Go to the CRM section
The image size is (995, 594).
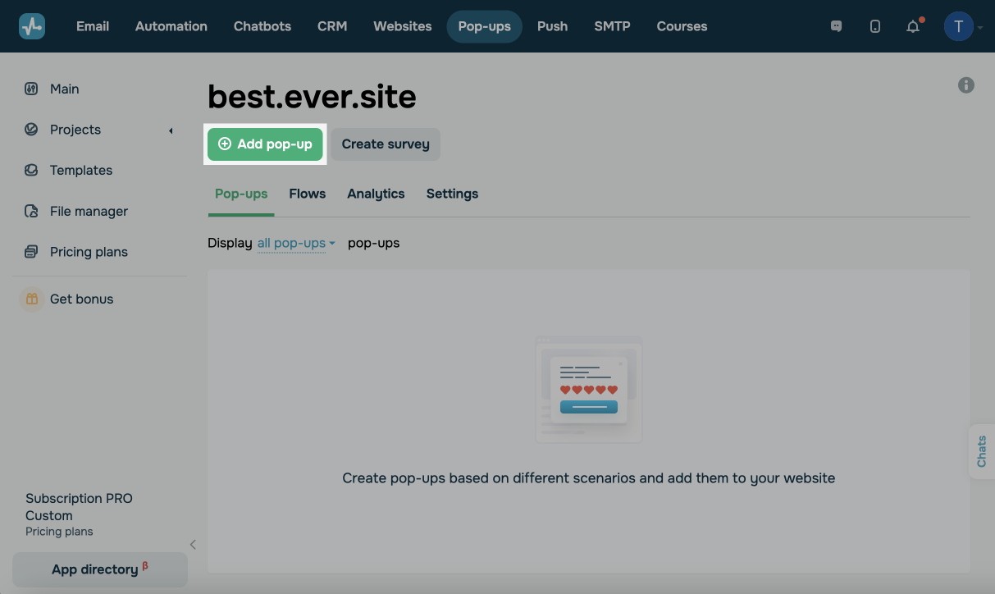click(332, 26)
